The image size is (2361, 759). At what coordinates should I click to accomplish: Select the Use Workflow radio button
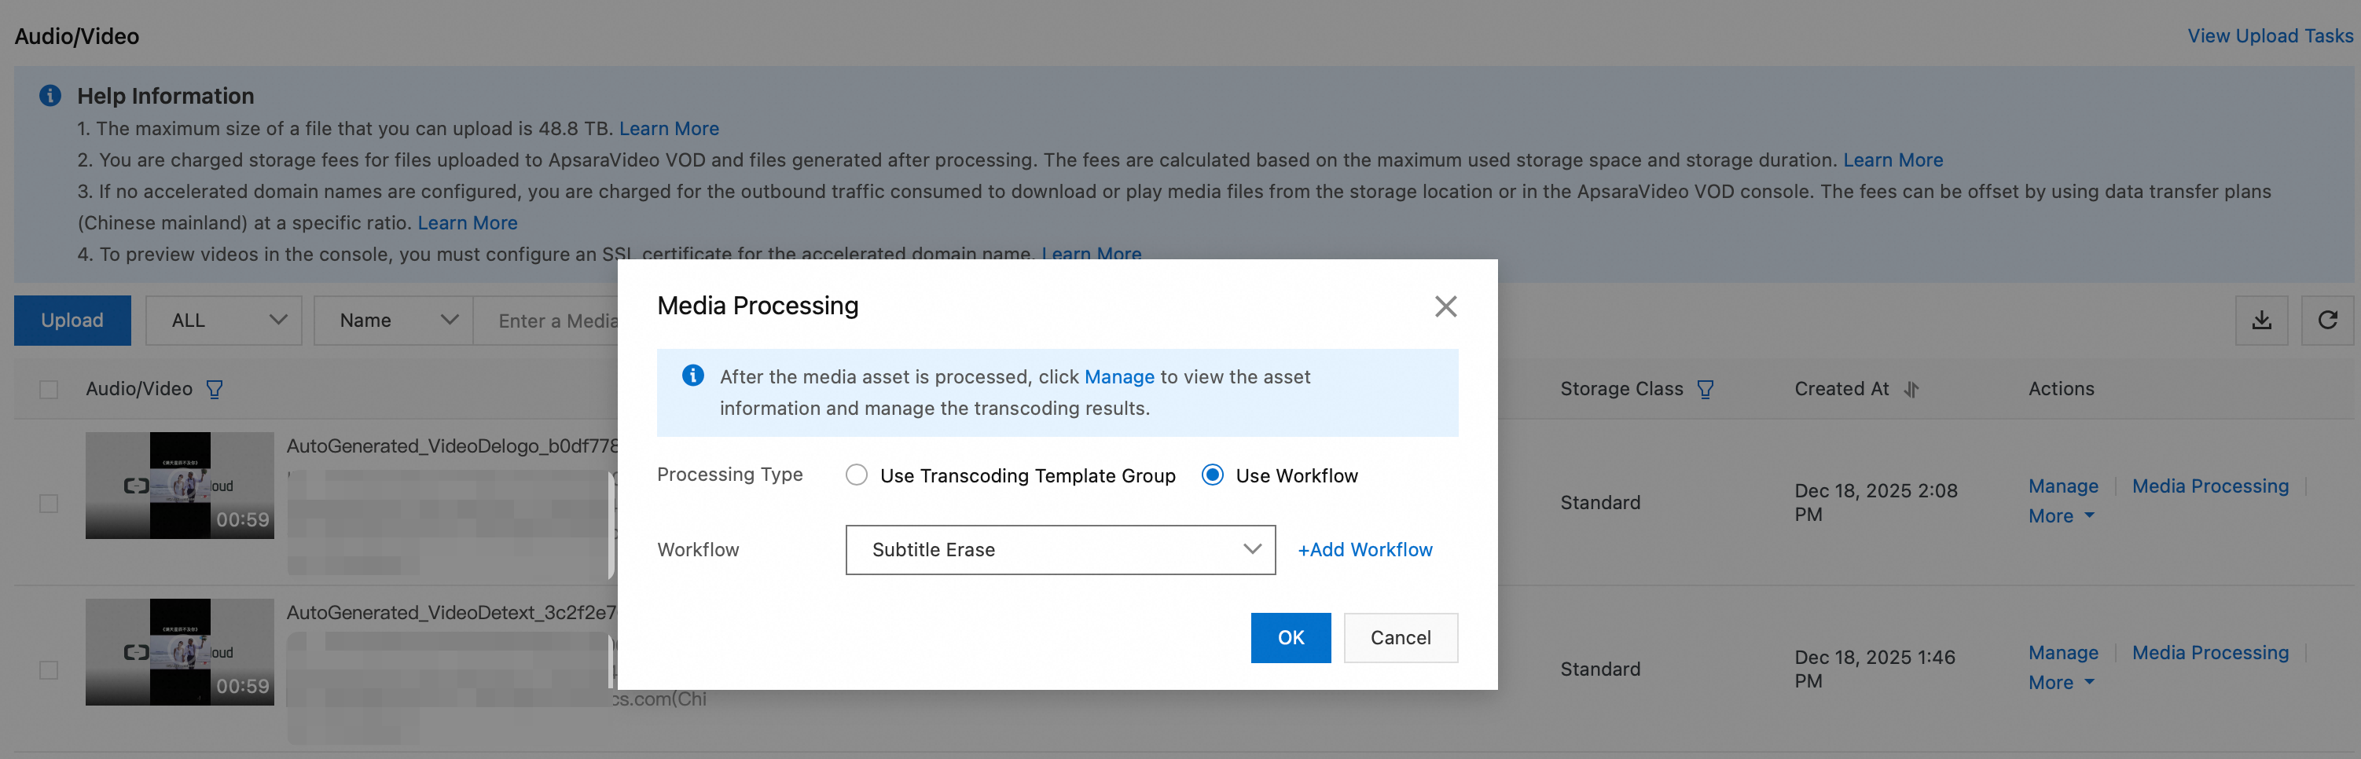click(1212, 475)
